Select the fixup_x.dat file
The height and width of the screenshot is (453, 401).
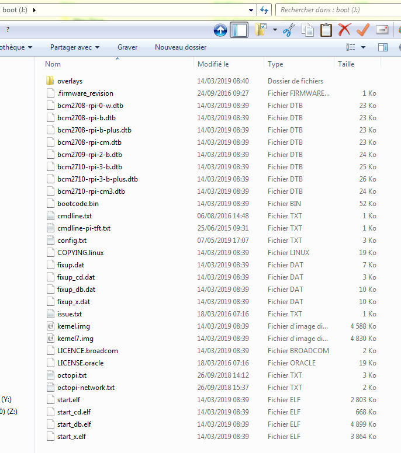pyautogui.click(x=74, y=302)
